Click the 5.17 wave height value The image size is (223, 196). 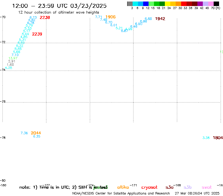[x=27, y=31]
